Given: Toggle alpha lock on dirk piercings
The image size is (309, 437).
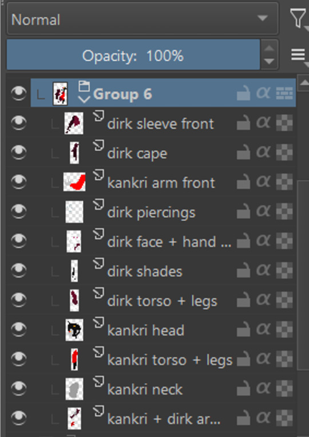Looking at the screenshot, I should [284, 211].
